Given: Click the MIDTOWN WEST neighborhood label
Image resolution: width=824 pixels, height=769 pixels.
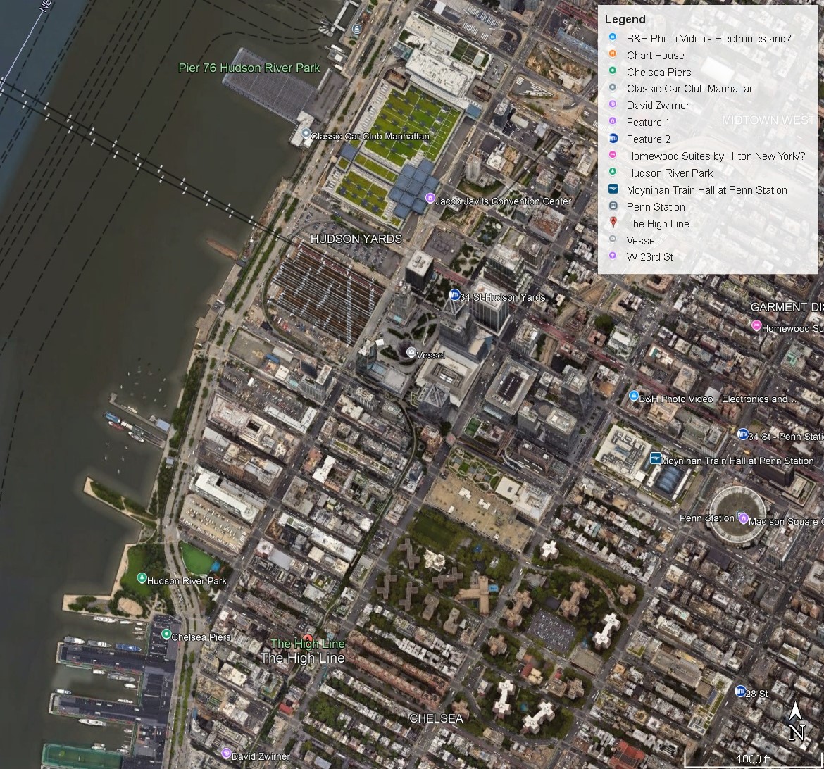Looking at the screenshot, I should 768,120.
